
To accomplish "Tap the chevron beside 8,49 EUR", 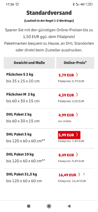I will pos(77,154).
